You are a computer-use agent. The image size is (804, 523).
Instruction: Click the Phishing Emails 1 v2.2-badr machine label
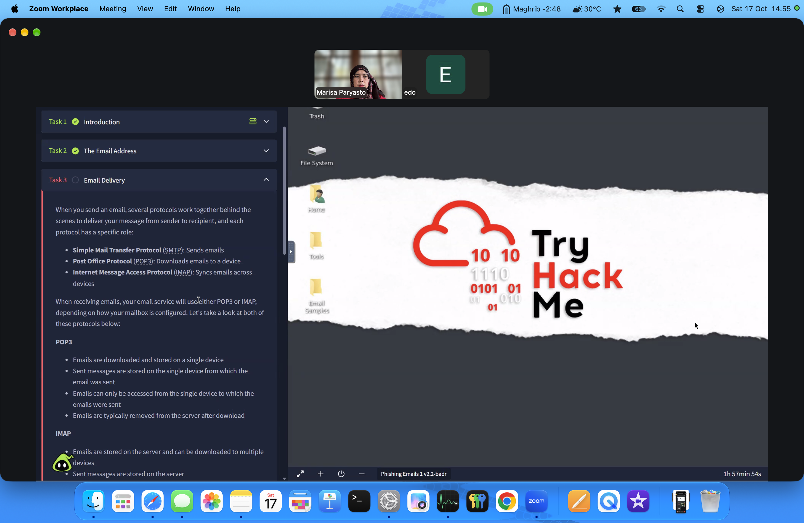(413, 474)
